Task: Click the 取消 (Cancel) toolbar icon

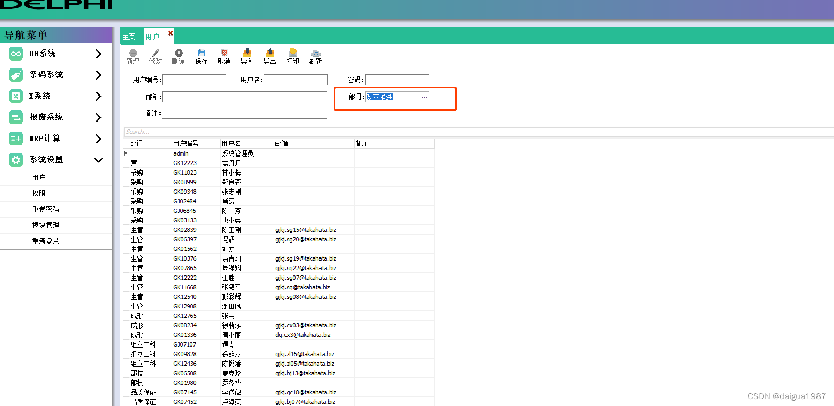Action: coord(224,53)
